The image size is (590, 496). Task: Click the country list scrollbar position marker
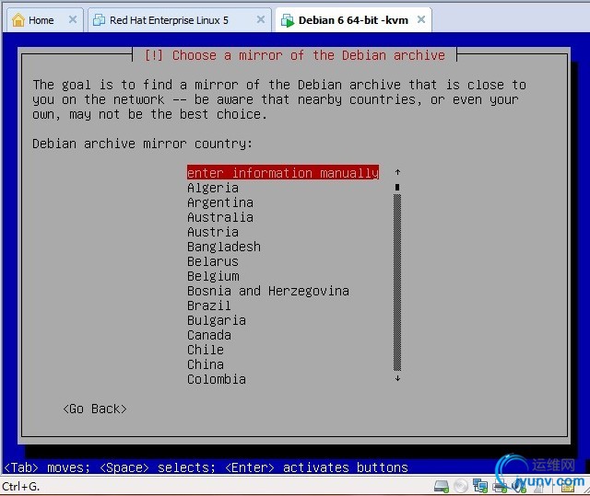(397, 187)
